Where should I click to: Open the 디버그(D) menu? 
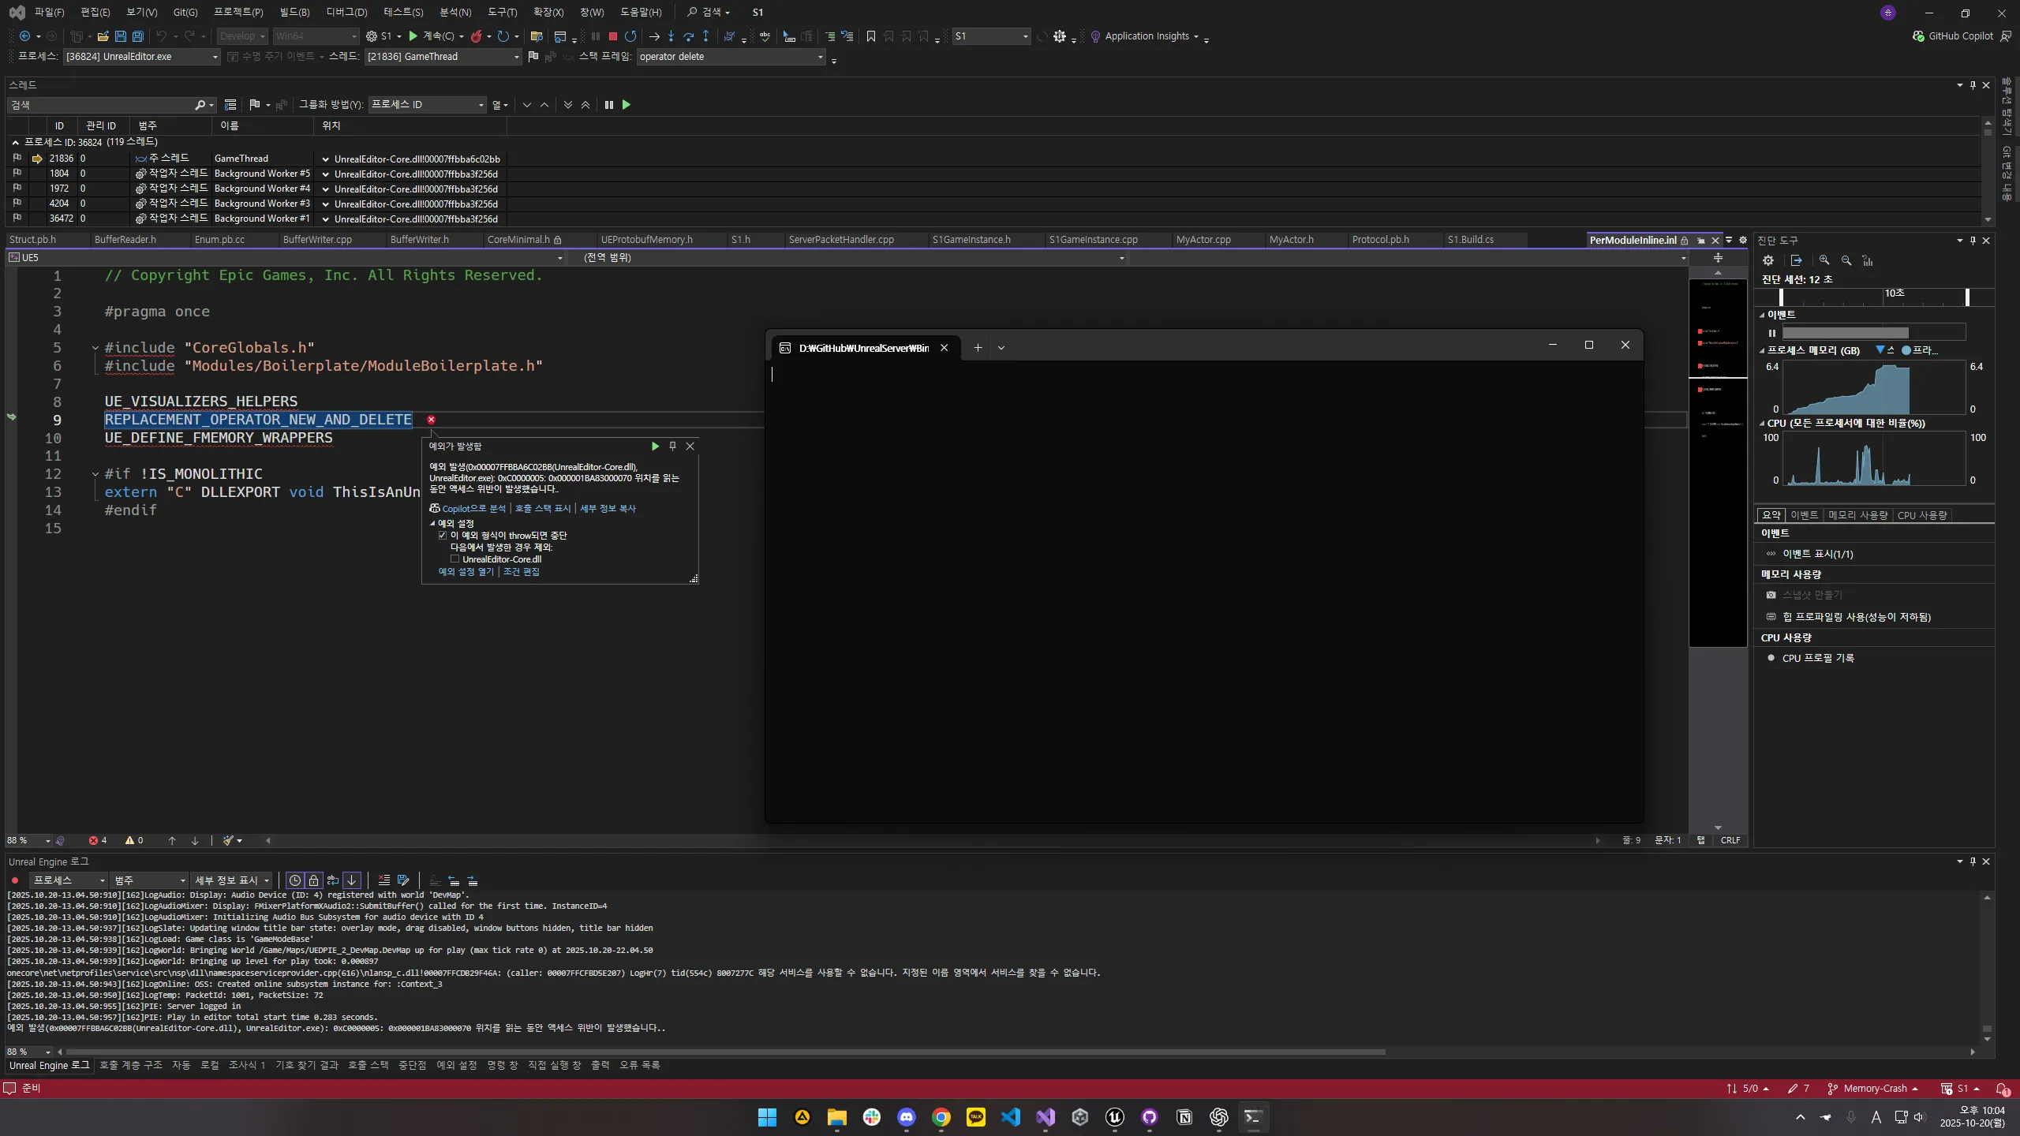coord(346,12)
